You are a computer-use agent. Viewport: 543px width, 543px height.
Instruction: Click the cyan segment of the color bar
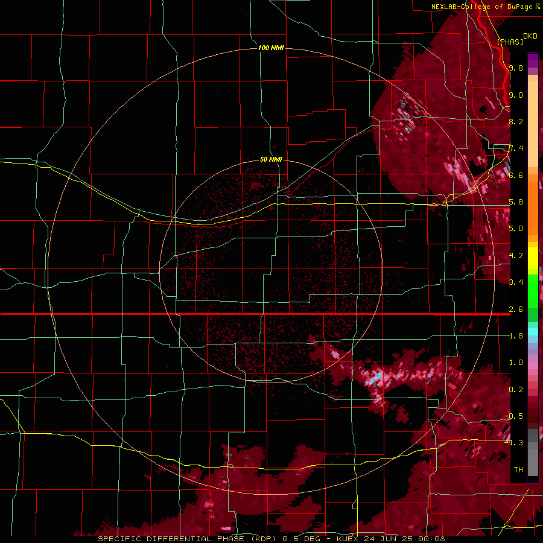(x=533, y=332)
